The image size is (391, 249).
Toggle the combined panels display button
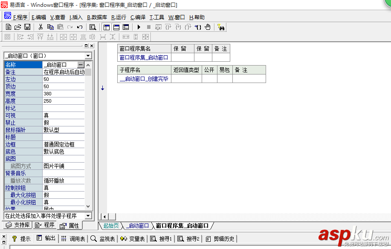[126, 27]
